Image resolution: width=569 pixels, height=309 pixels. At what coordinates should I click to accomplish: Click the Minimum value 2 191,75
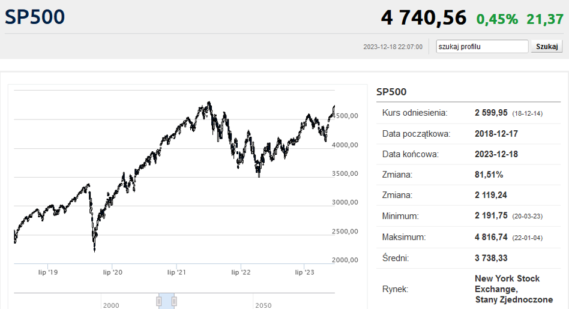(491, 216)
